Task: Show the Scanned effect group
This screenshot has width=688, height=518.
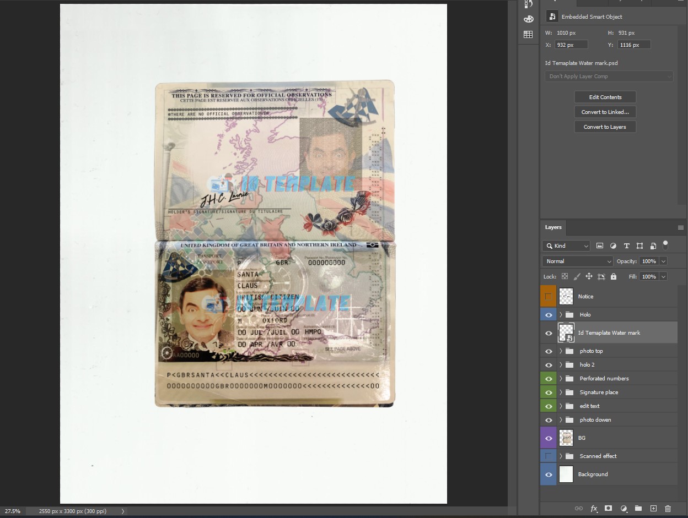Action: click(549, 456)
